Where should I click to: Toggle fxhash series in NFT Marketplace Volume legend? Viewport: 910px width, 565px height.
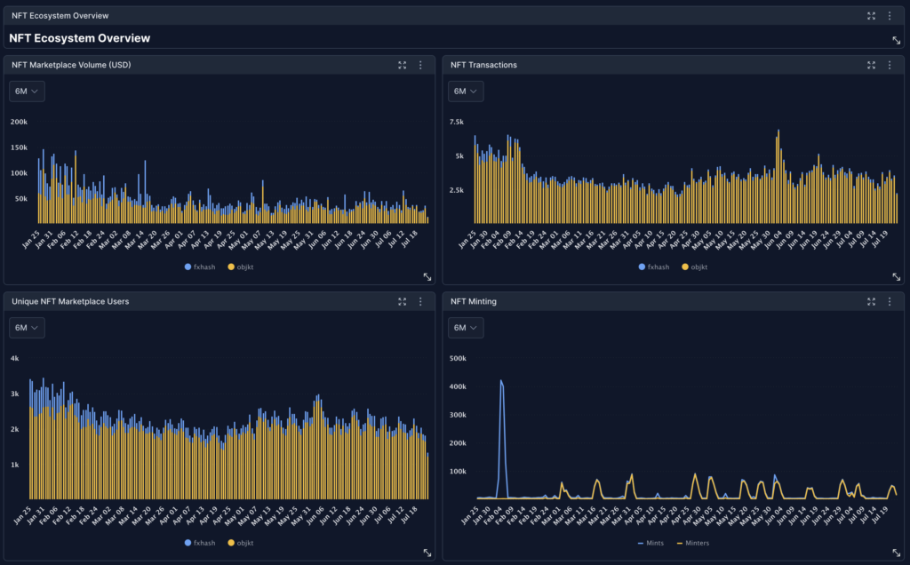200,267
